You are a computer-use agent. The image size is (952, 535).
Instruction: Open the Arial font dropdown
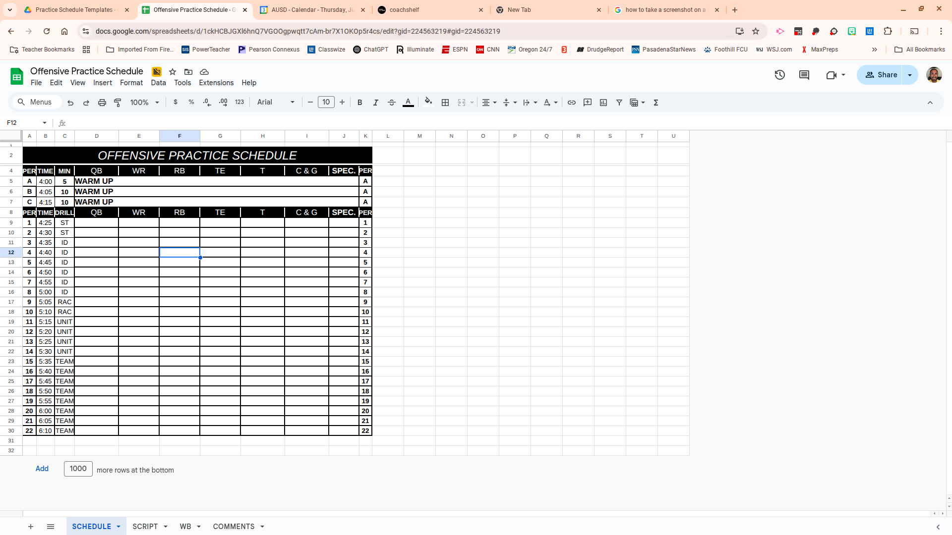click(x=276, y=102)
